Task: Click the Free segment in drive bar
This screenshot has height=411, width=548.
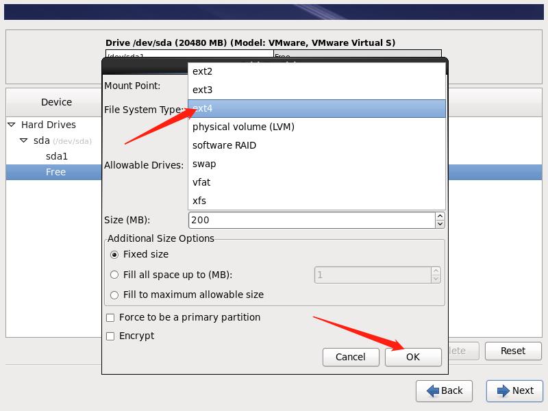Action: pyautogui.click(x=357, y=54)
